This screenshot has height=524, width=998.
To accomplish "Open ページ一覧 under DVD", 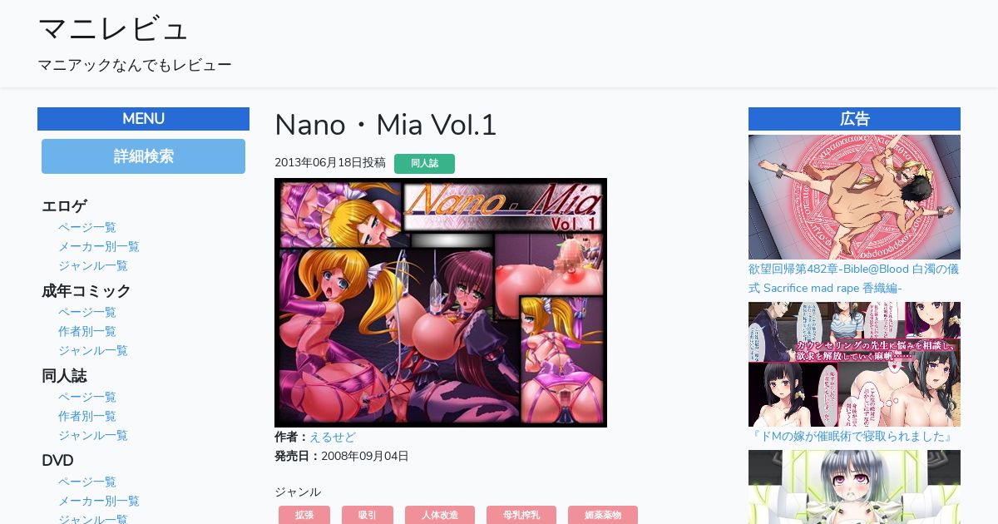I will 87,482.
